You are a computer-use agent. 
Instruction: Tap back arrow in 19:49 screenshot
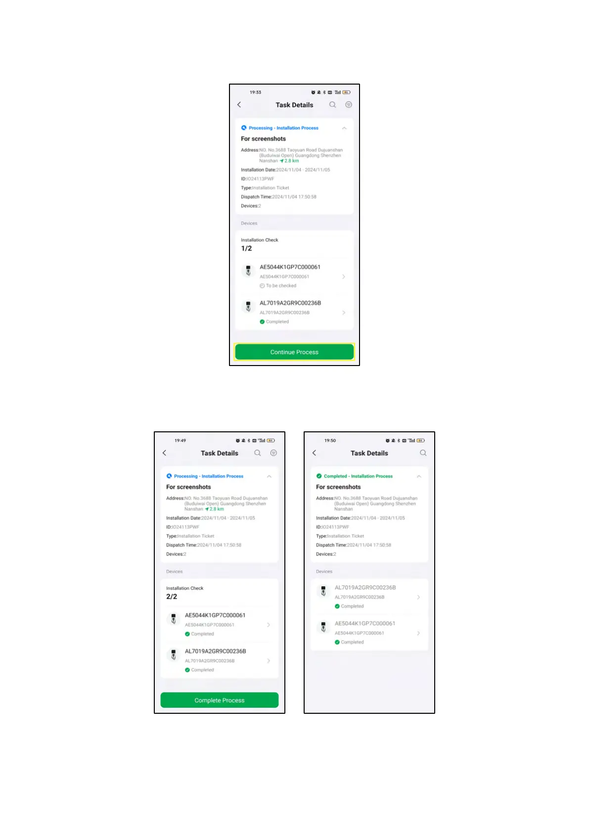coord(165,453)
